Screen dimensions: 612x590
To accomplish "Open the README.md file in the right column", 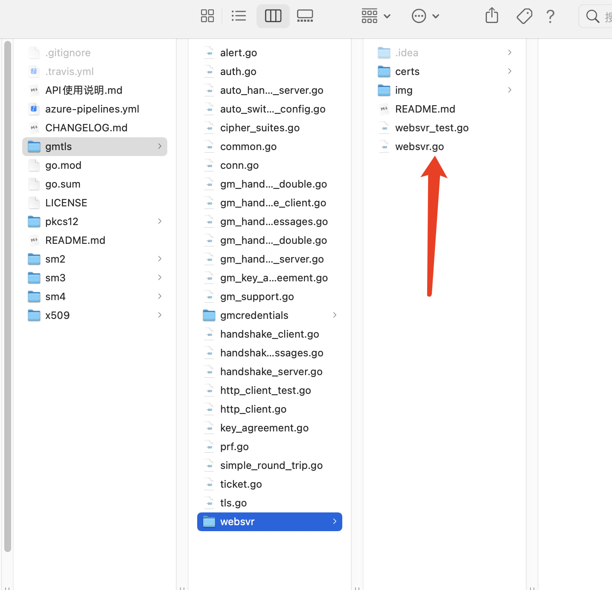I will 425,109.
